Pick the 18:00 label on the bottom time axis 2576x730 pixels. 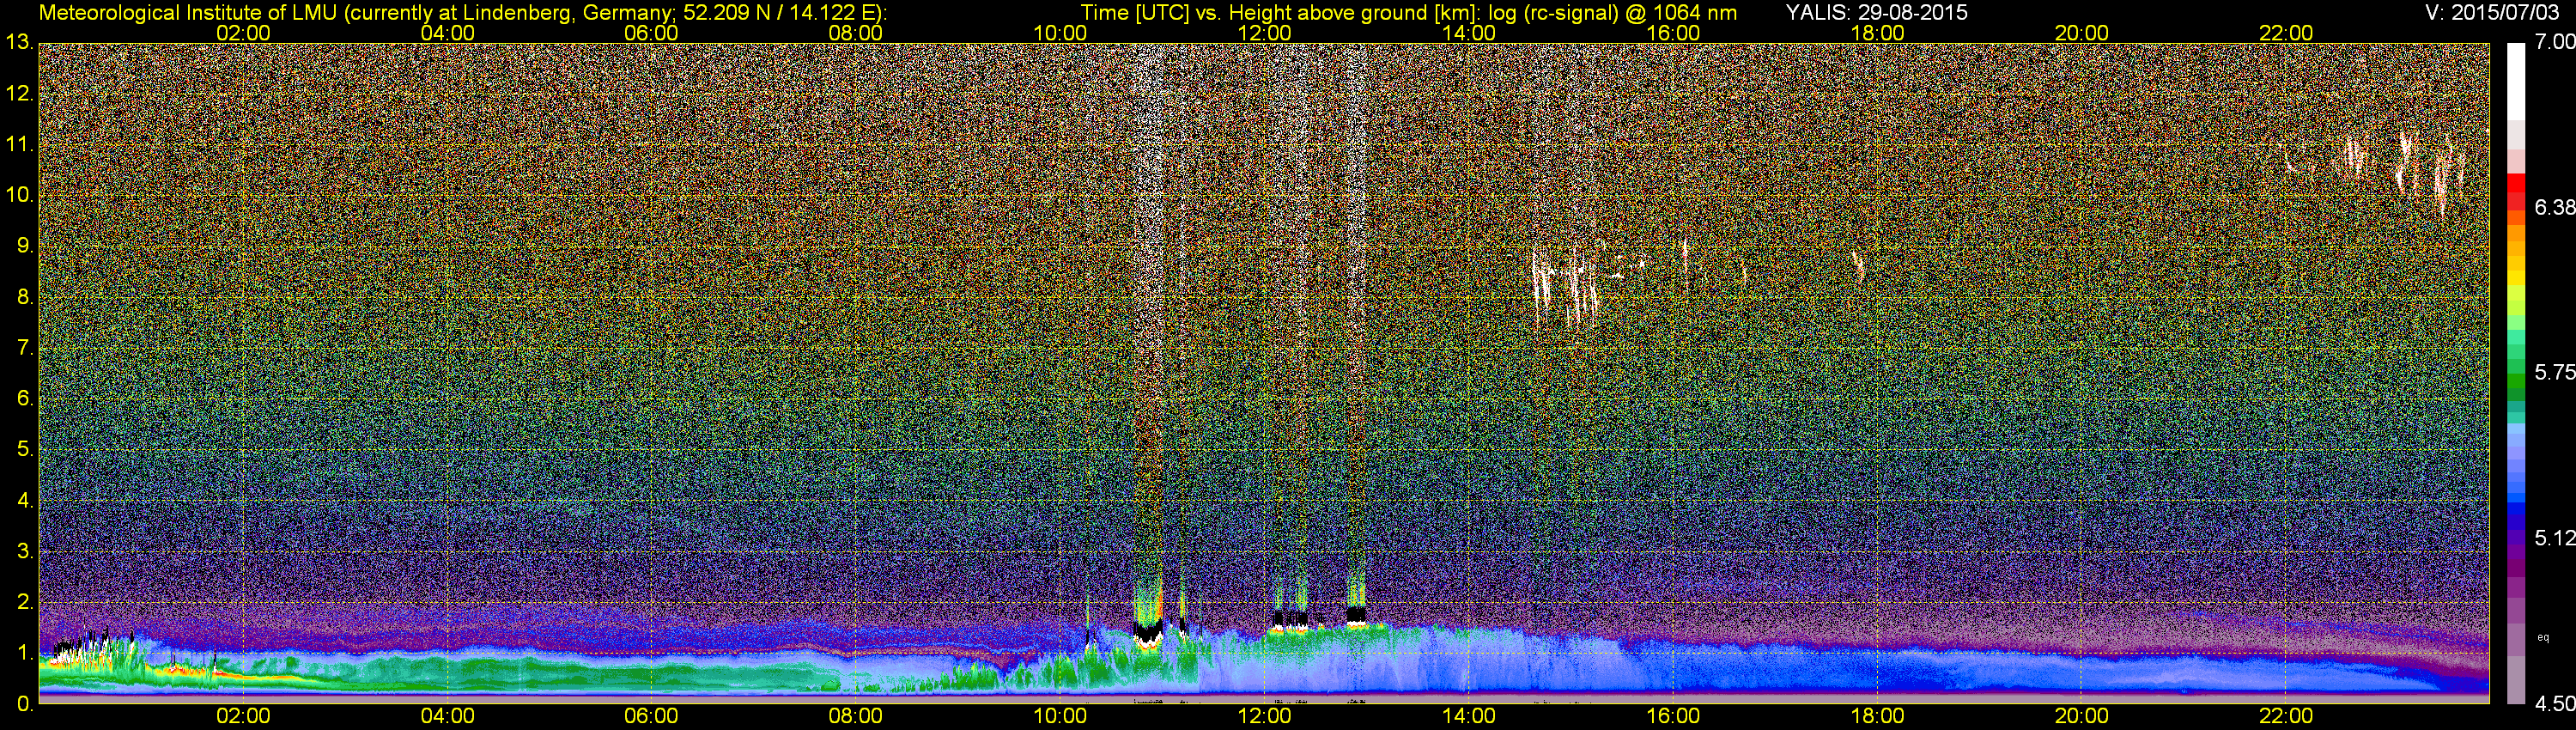[x=1878, y=716]
